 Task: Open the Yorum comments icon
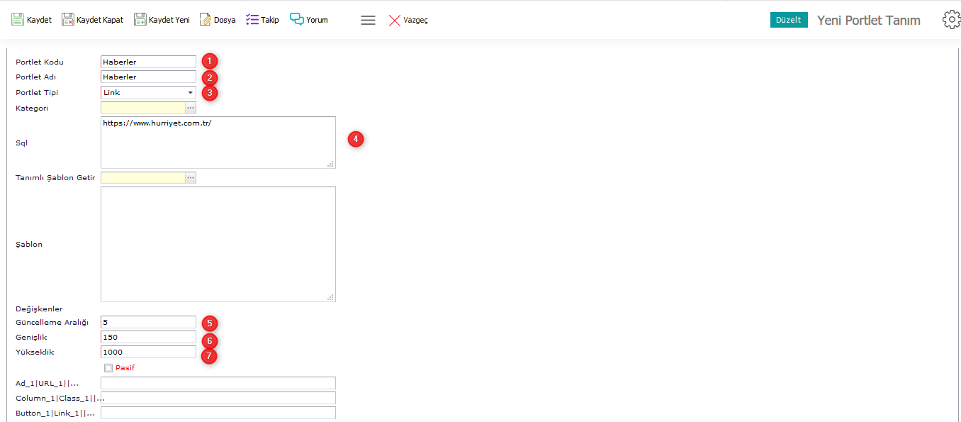[x=297, y=20]
